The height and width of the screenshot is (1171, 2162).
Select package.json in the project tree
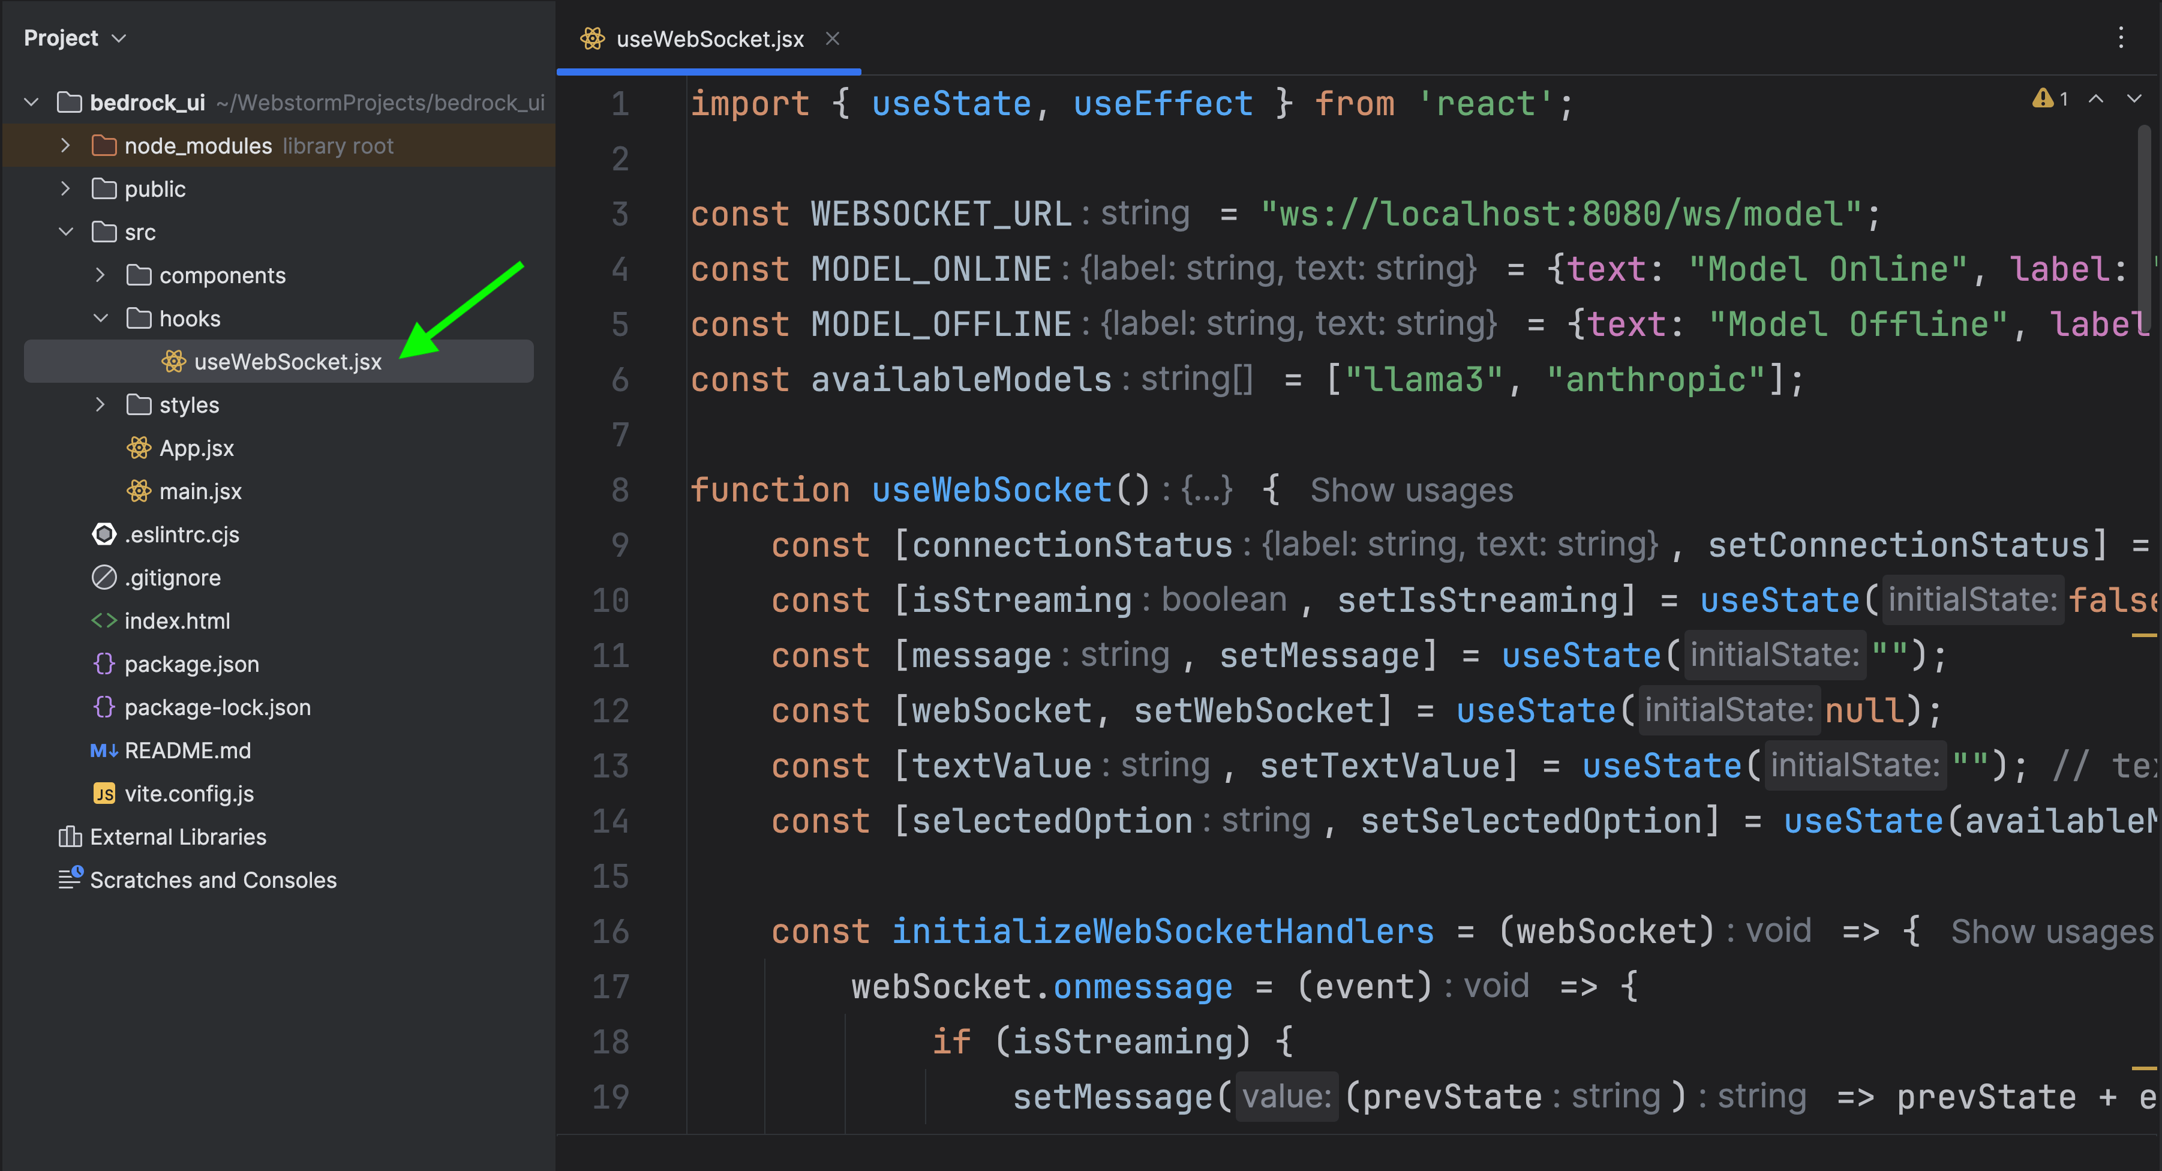[191, 664]
